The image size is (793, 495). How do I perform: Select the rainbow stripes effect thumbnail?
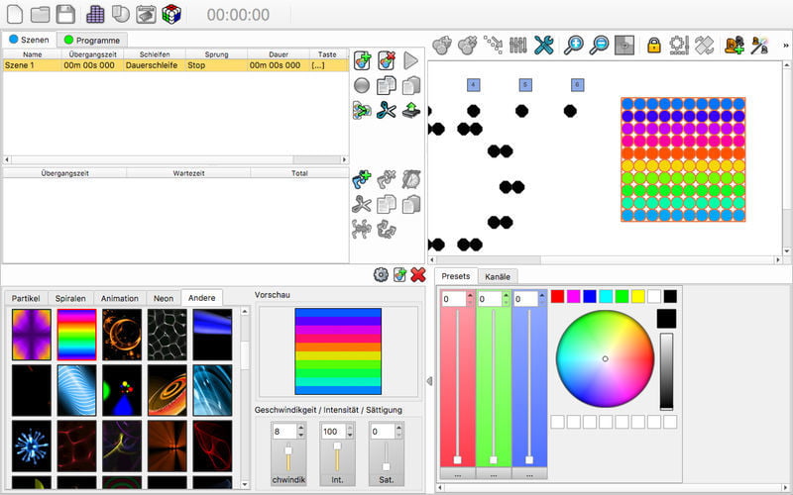[x=77, y=335]
